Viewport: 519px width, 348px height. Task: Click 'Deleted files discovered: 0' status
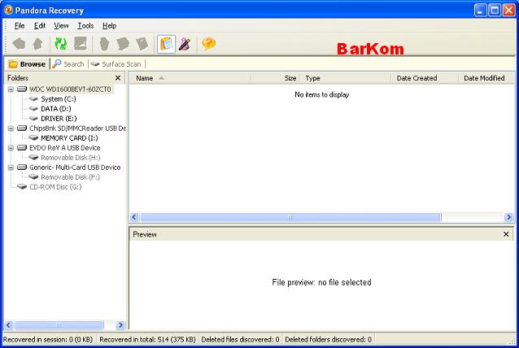[240, 339]
